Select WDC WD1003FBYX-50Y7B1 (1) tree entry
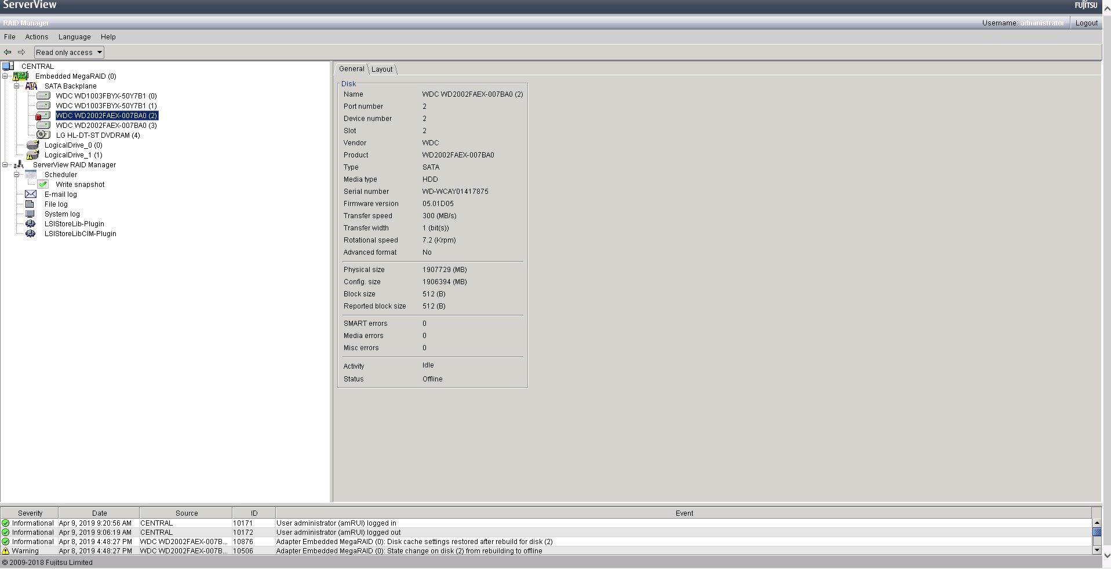Screen dimensions: 1111x569 point(106,106)
